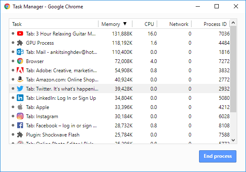Click the scrollbar down arrow
The image size is (246, 172).
coord(233,140)
